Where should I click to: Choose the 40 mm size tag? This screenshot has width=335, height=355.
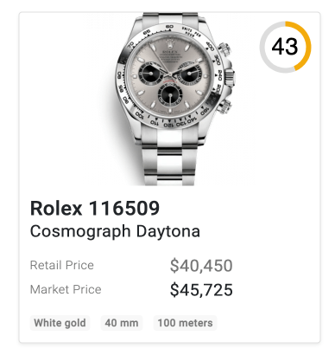122,323
